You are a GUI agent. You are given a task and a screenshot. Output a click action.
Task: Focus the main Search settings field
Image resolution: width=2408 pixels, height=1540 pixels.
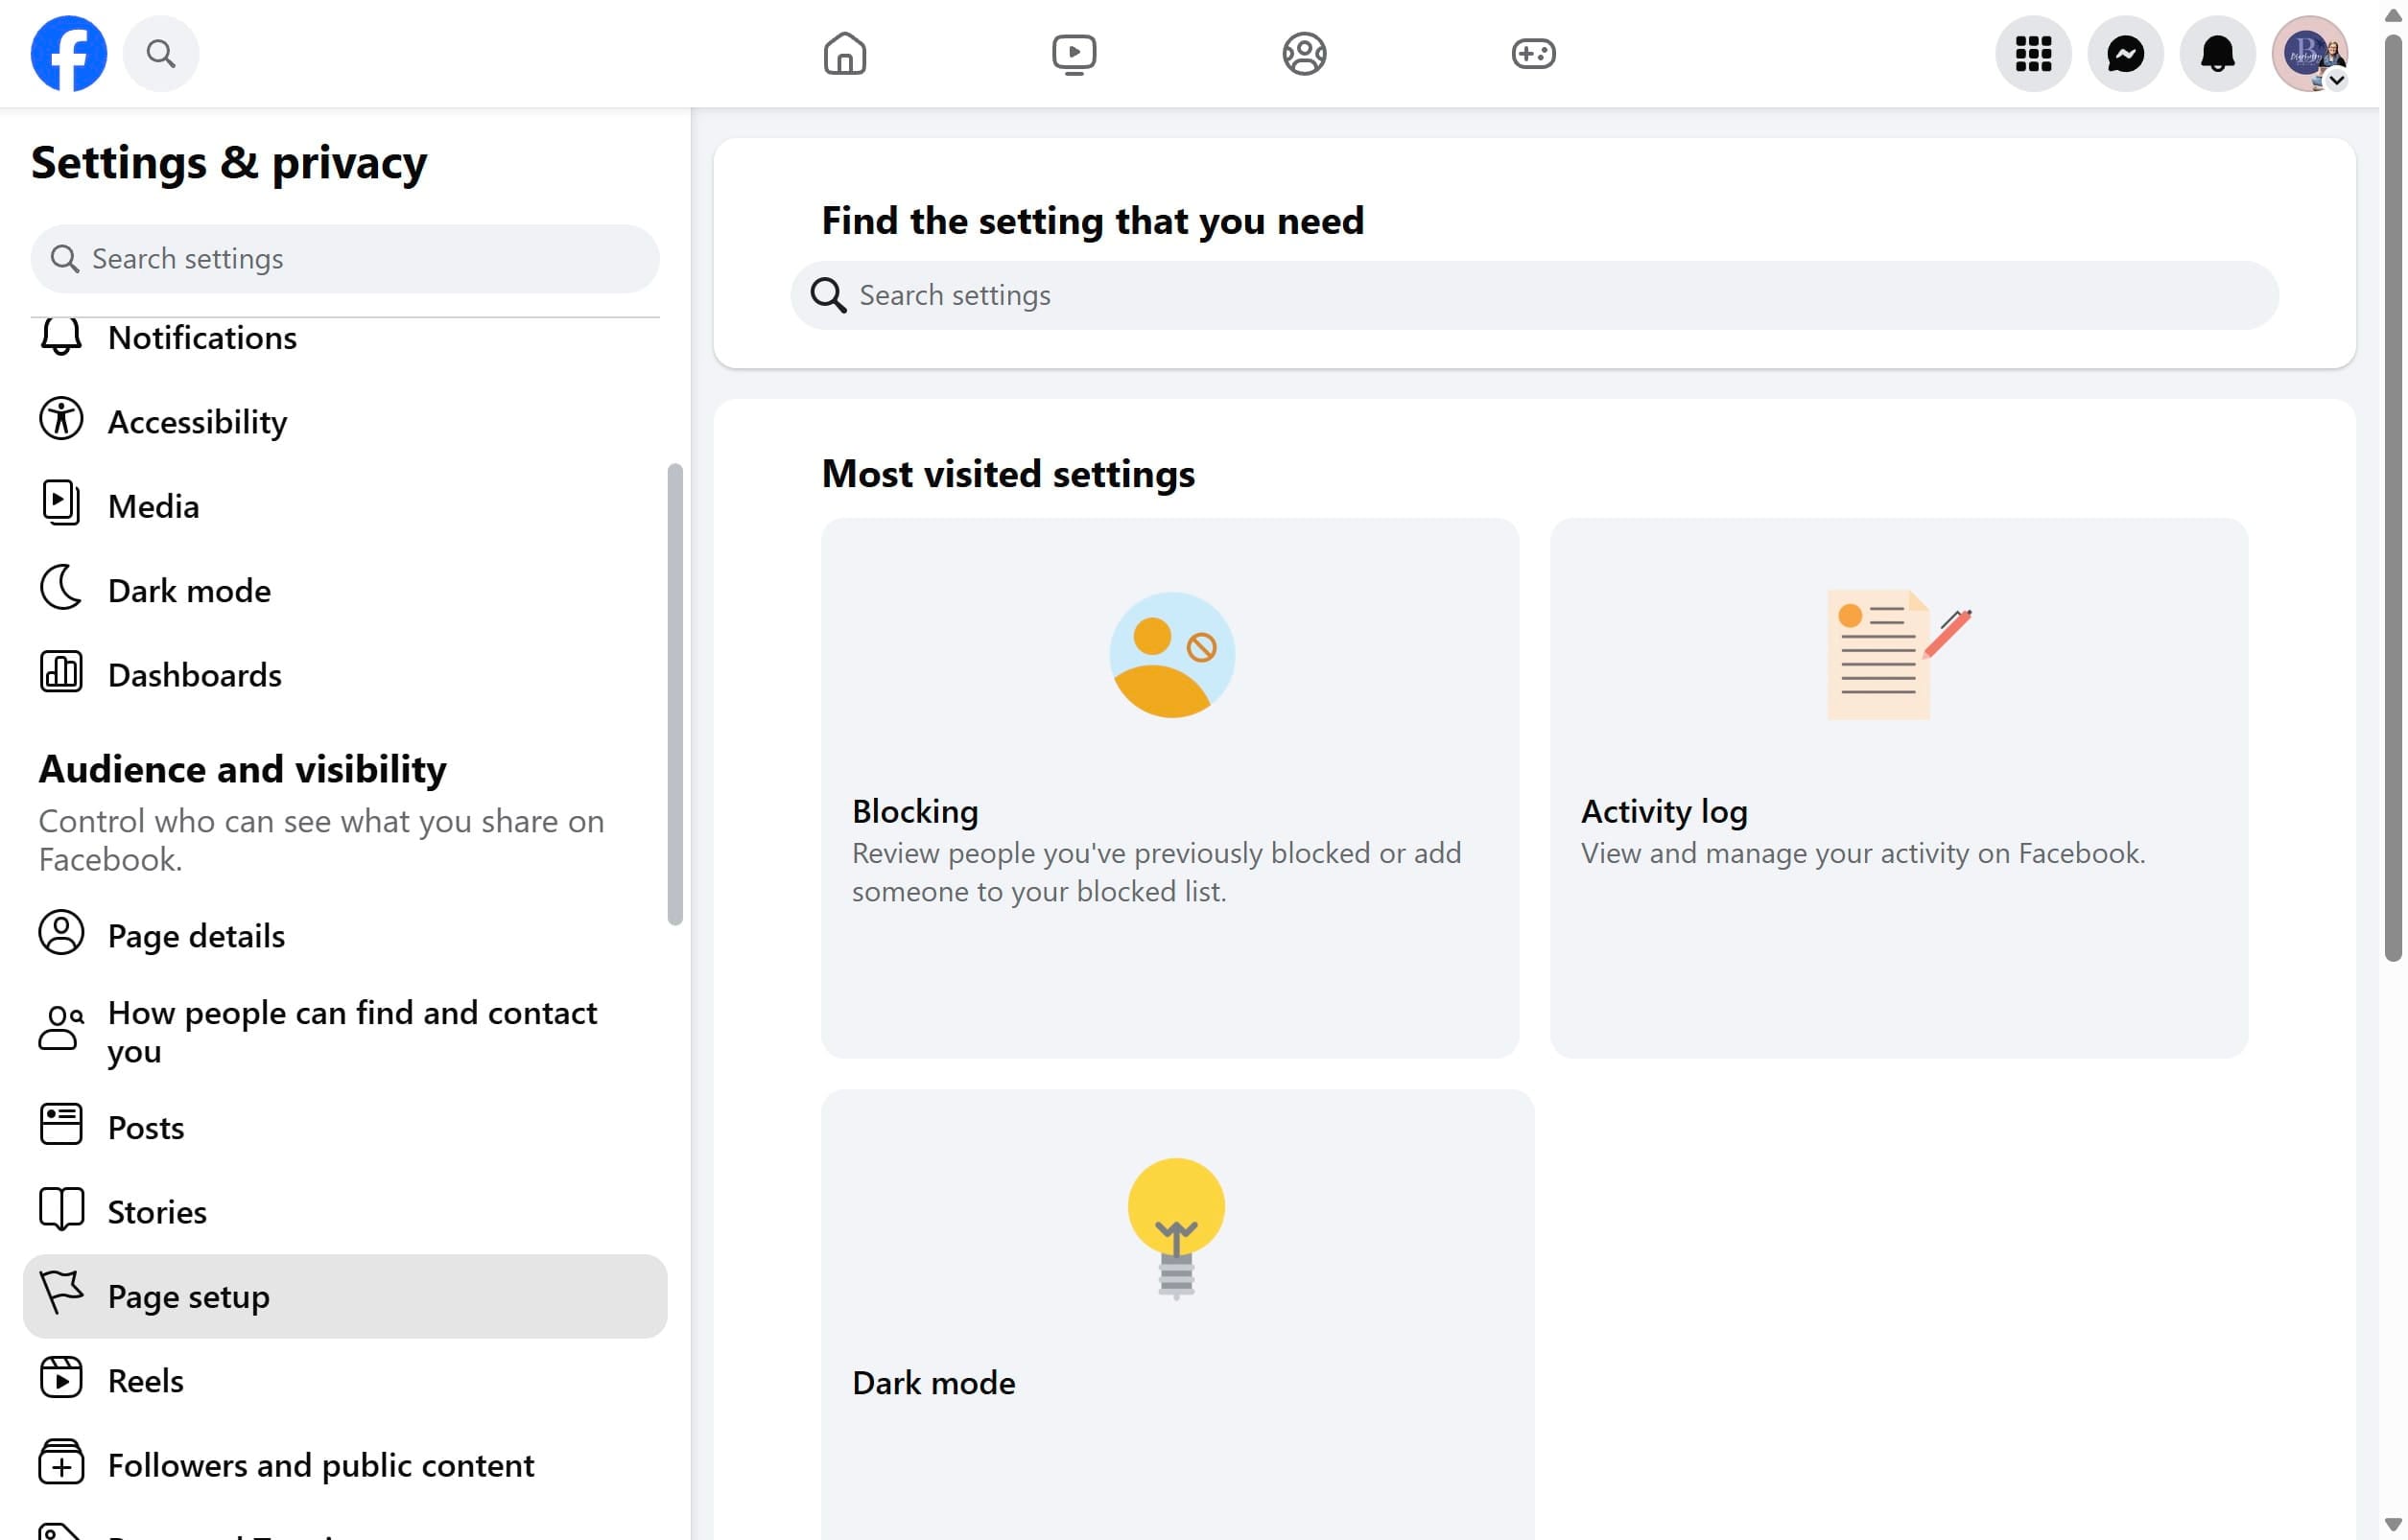(x=1534, y=295)
